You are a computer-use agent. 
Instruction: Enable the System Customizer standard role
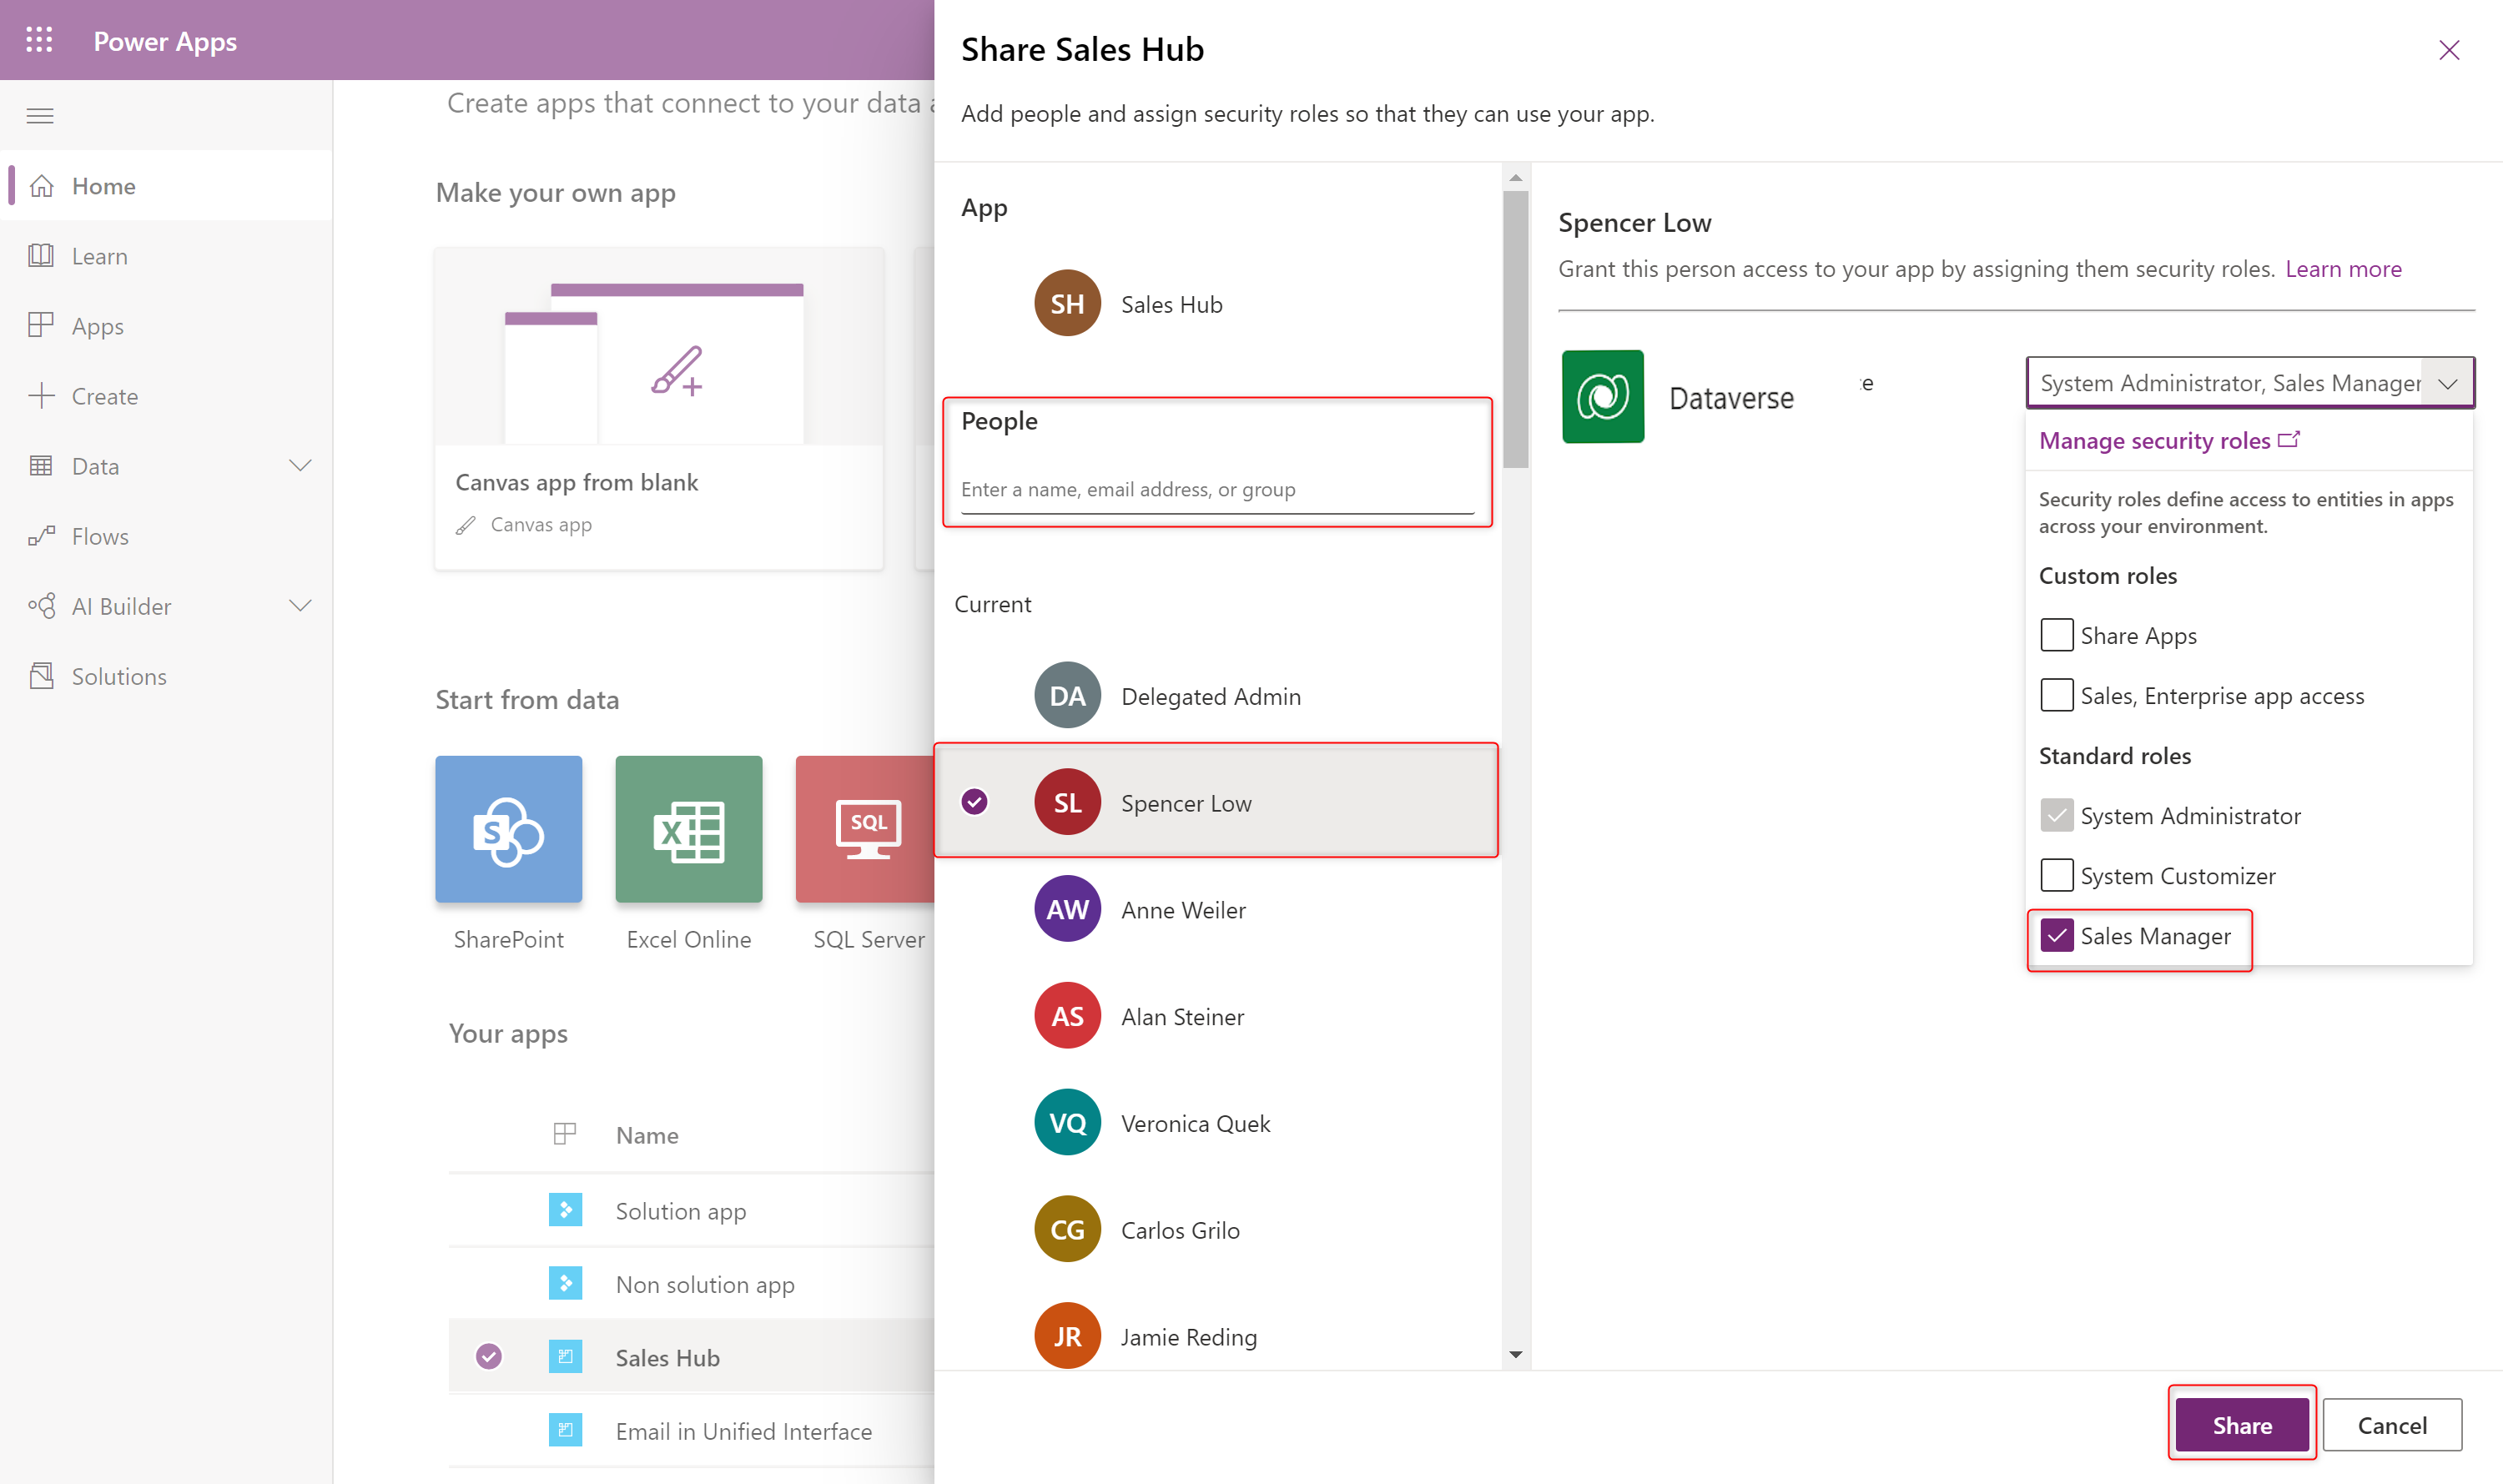coord(2054,874)
